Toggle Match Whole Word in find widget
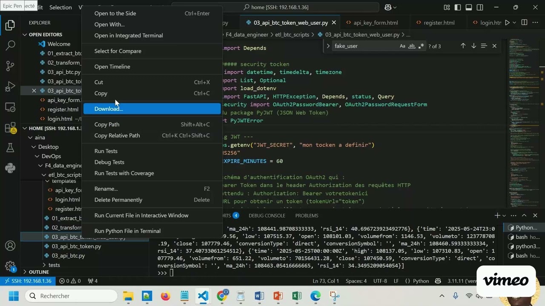 [x=412, y=46]
